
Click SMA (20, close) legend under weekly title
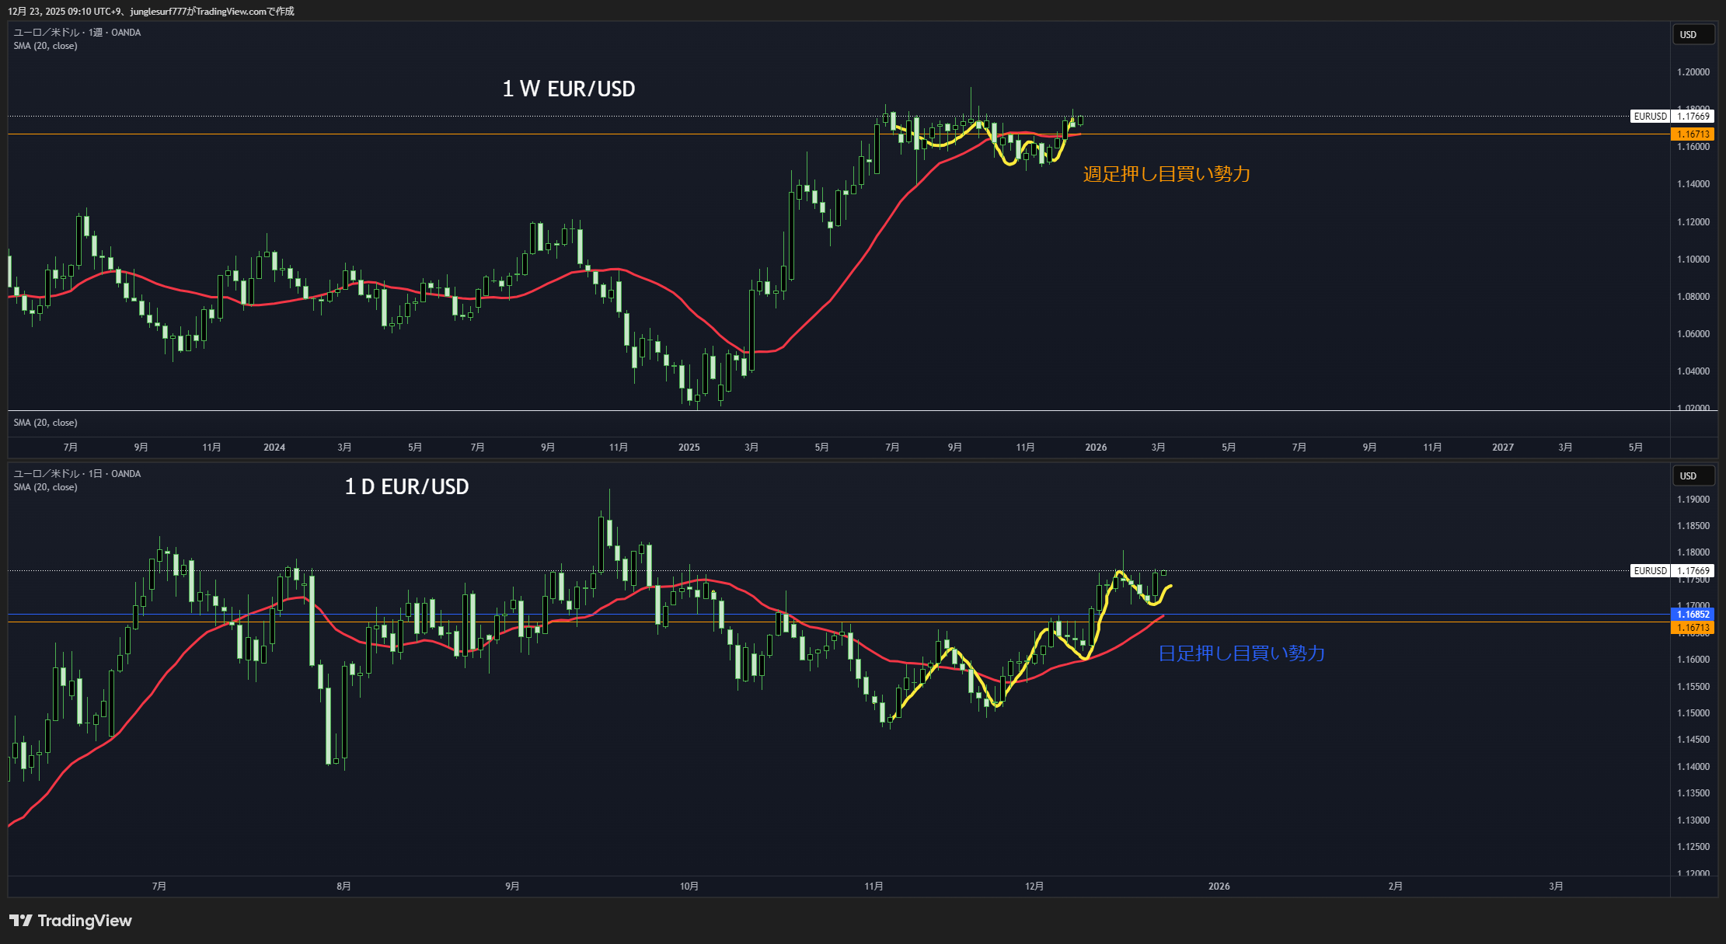[x=45, y=46]
